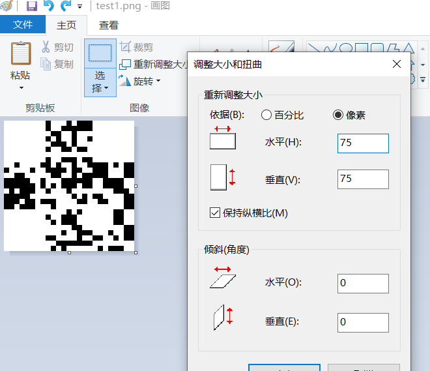Screen dimensions: 430x371
Task: Click the rectangular selection tool icon
Action: click(x=100, y=53)
